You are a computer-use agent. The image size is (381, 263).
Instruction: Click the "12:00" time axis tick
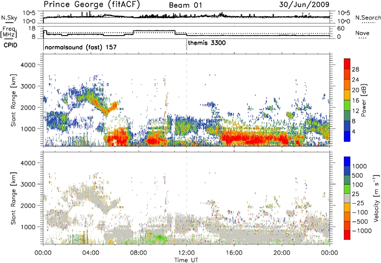(x=186, y=253)
